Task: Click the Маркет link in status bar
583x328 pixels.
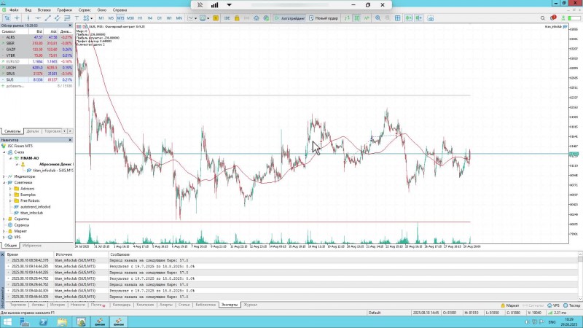Action: coord(509,305)
